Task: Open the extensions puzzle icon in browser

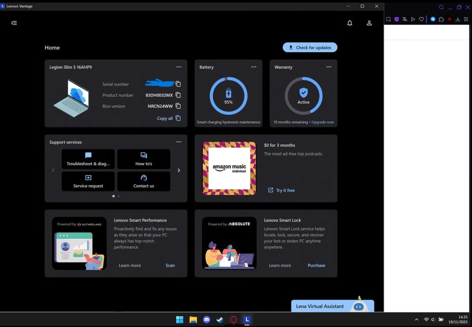Action: tap(442, 19)
